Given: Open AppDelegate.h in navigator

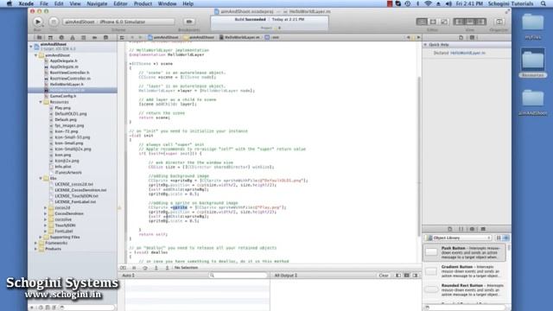Looking at the screenshot, I should pyautogui.click(x=63, y=61).
